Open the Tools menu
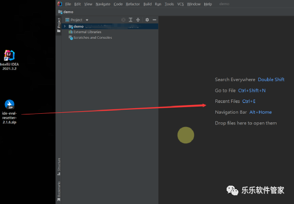The image size is (294, 204). 169,4
